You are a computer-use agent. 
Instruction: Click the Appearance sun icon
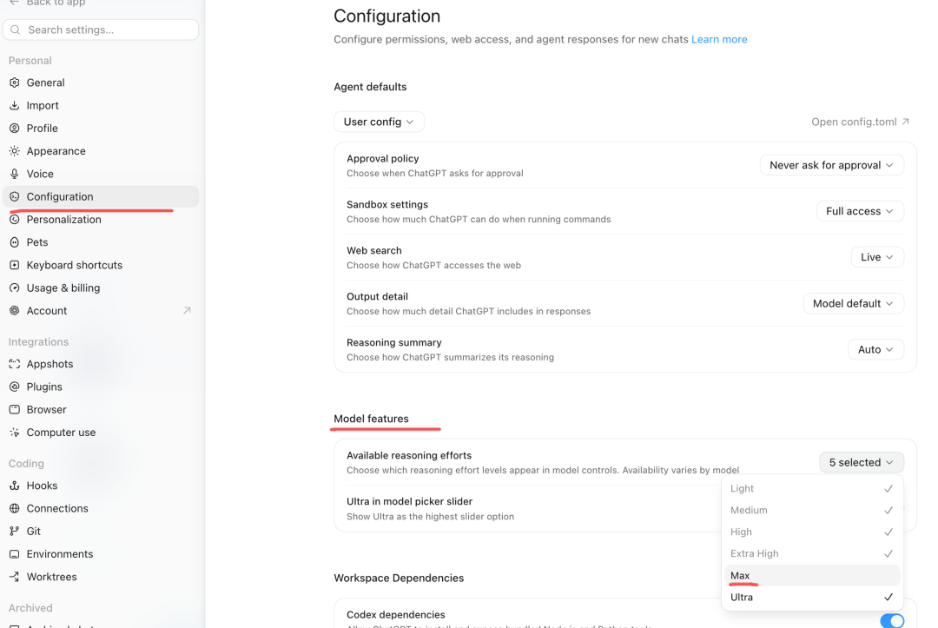pyautogui.click(x=15, y=151)
